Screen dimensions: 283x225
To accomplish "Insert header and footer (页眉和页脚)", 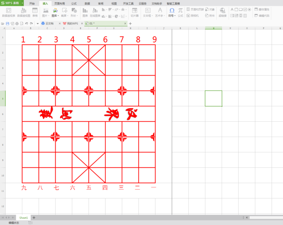I will point(195,10).
